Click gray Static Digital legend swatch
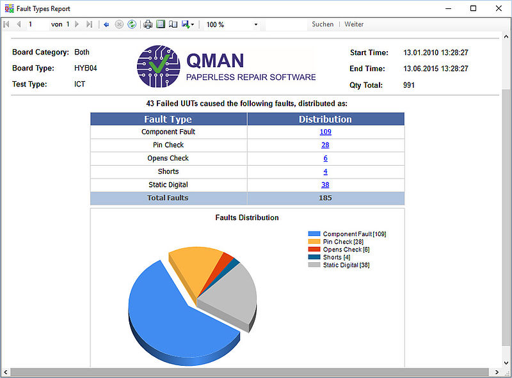 314,265
